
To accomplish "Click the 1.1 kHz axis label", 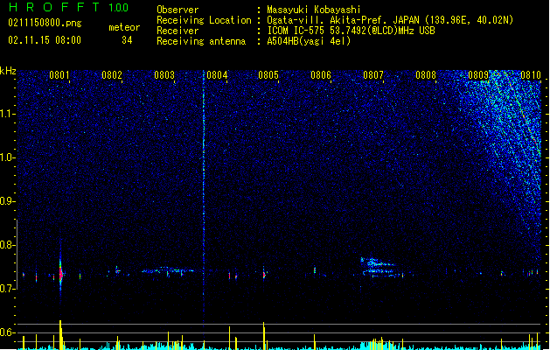I will pyautogui.click(x=8, y=114).
